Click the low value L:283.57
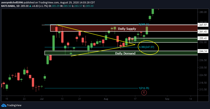Image resolution: width=210 pixels, height=109 pixels. point(77,6)
